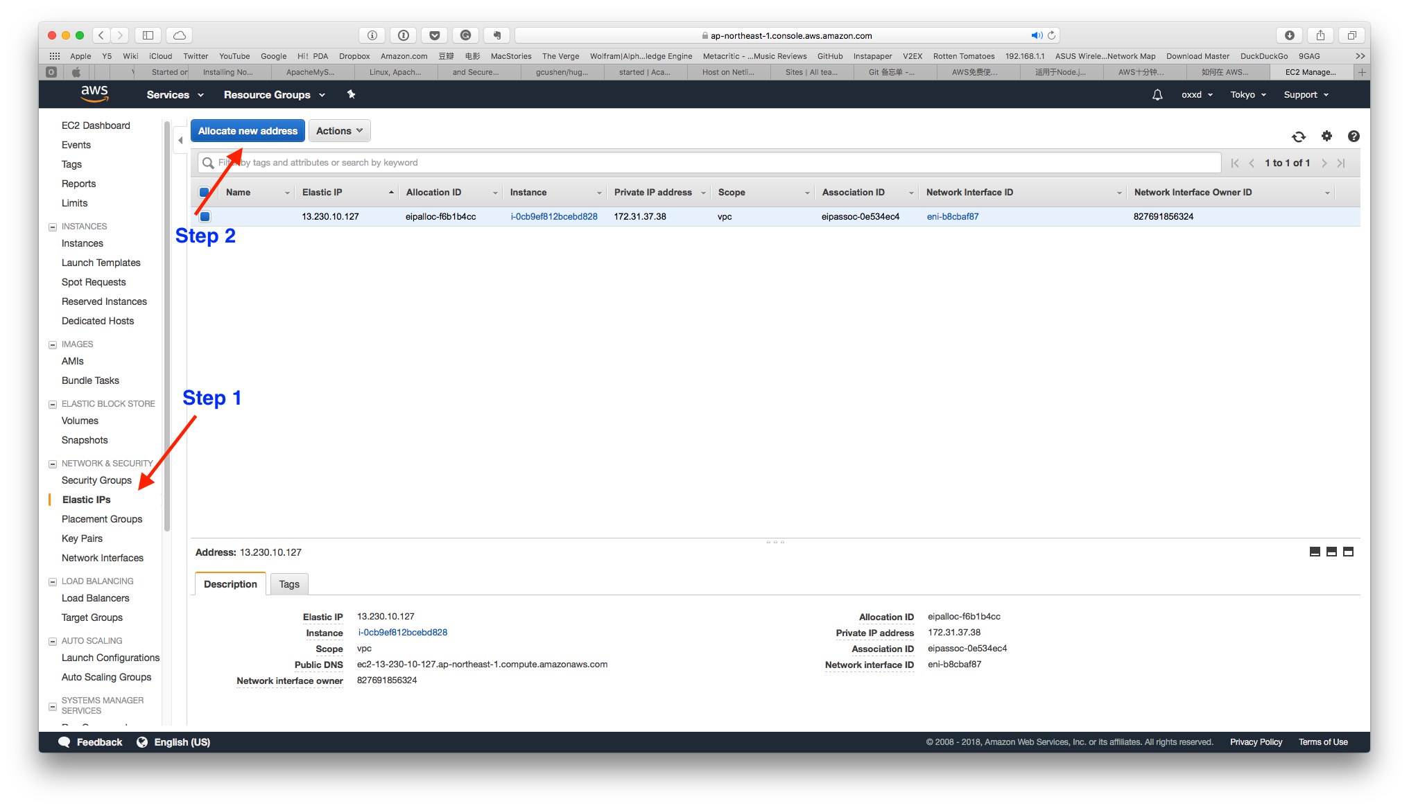Click Allocate new address button
The image size is (1409, 808).
click(x=248, y=131)
